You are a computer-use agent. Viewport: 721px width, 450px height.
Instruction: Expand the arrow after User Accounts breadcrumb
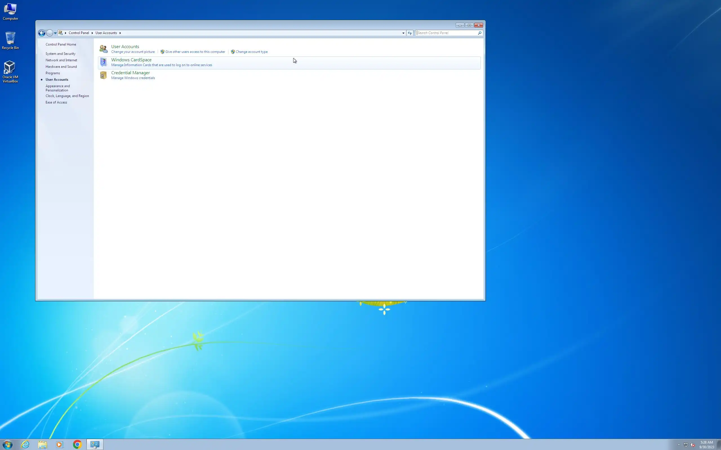tap(120, 33)
